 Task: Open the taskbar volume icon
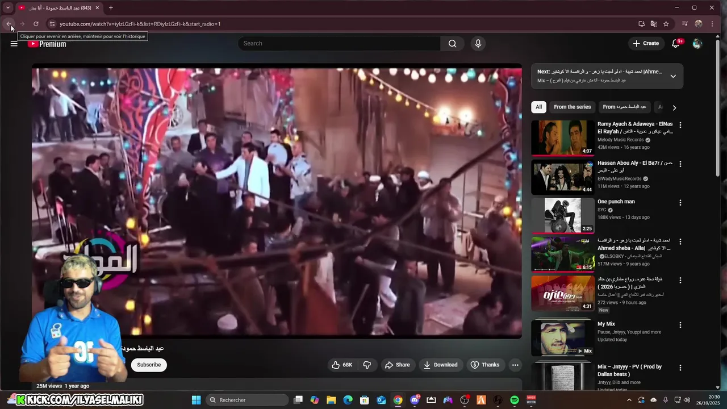pyautogui.click(x=687, y=400)
